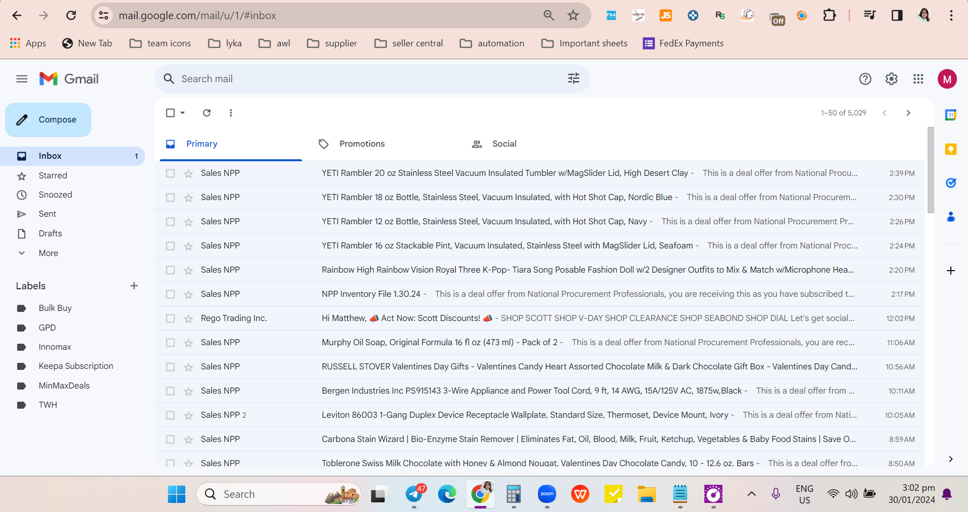968x512 pixels.
Task: Select the YETI Rambler 18 oz email checkbox
Action: [x=170, y=198]
